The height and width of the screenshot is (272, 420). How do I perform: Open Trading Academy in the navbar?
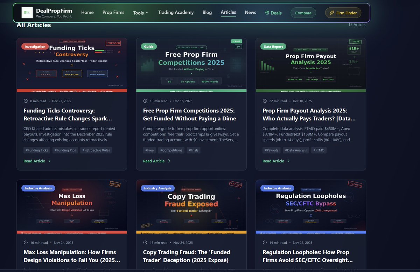[176, 12]
